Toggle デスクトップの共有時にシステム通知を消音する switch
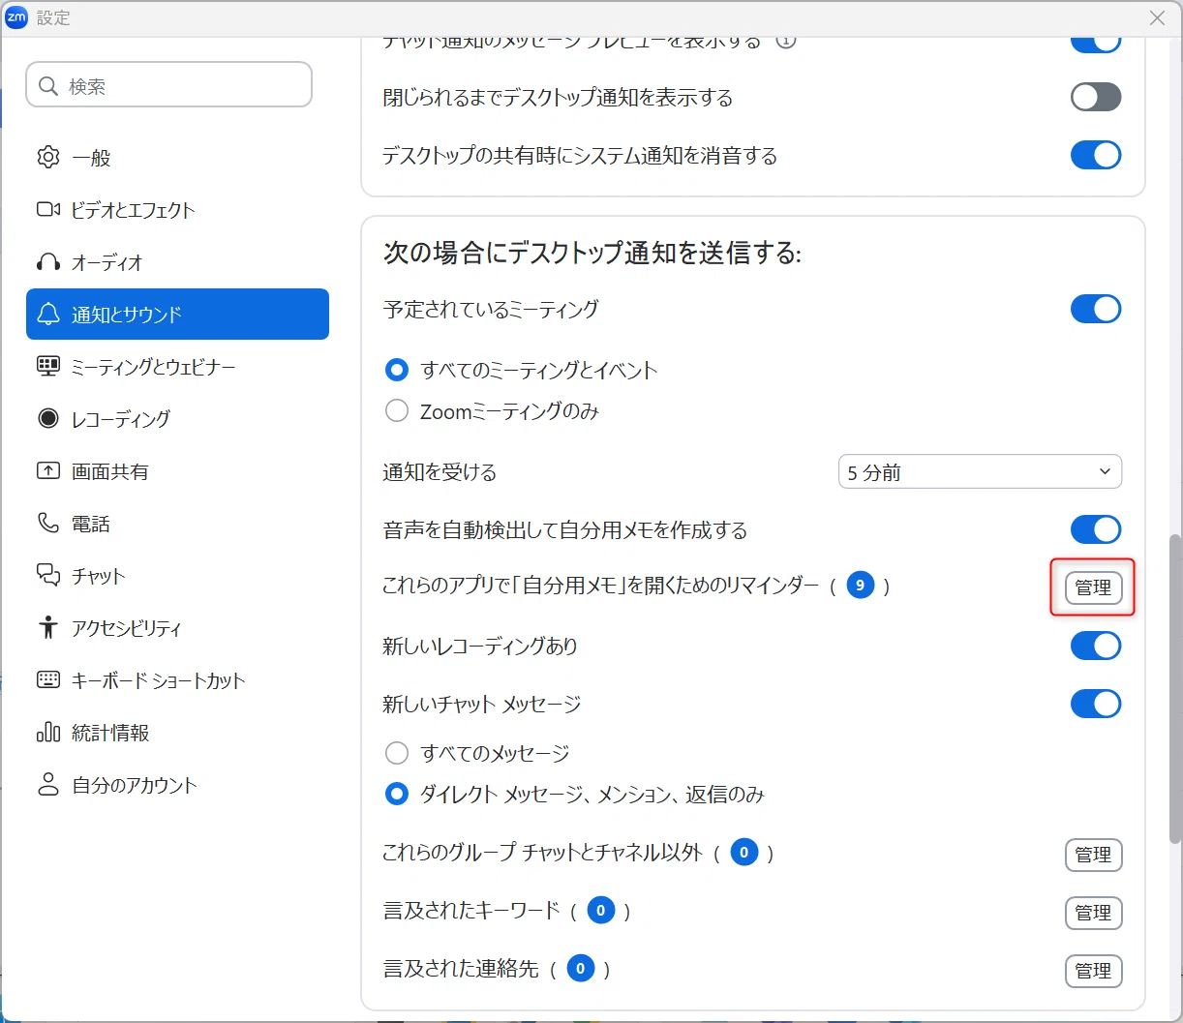 click(1096, 155)
